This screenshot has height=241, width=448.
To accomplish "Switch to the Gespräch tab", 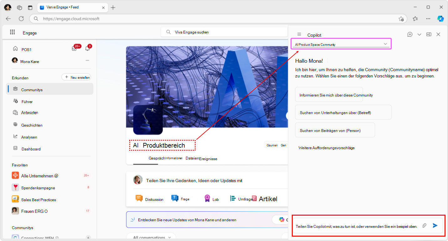I will tap(157, 158).
